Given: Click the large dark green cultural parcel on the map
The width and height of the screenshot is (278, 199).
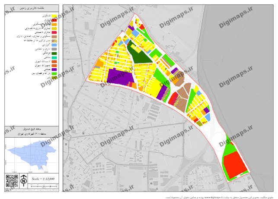Looking at the screenshot, I should point(139,55).
